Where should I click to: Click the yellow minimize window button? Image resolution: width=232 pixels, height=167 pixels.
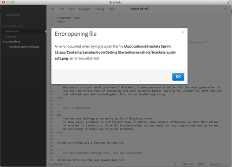coord(8,2)
